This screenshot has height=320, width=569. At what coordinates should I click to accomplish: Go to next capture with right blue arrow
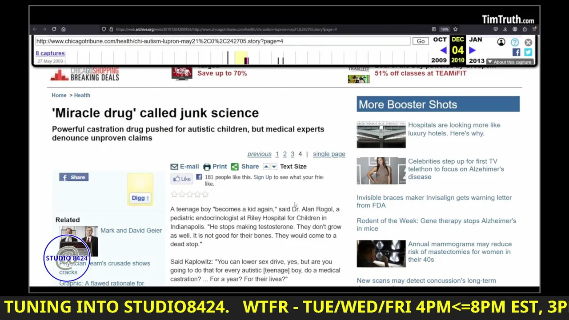[x=473, y=50]
